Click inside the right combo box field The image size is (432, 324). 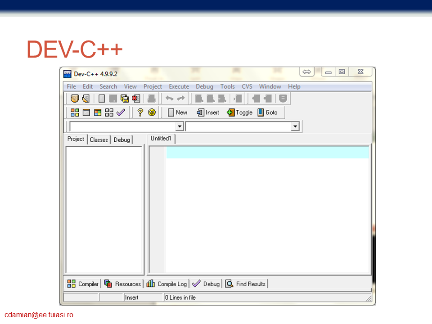click(x=238, y=126)
